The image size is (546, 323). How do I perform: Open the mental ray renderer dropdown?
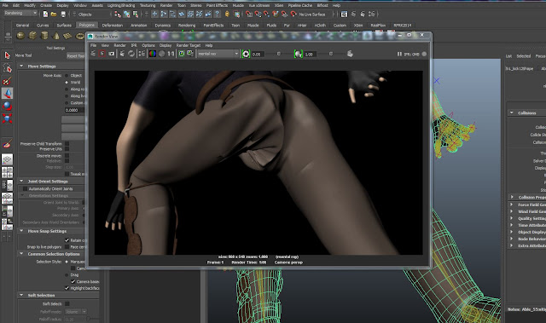[x=218, y=54]
